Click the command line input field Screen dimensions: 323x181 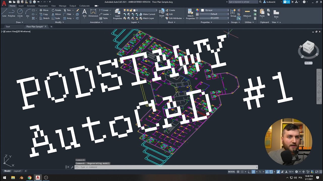coord(167,167)
